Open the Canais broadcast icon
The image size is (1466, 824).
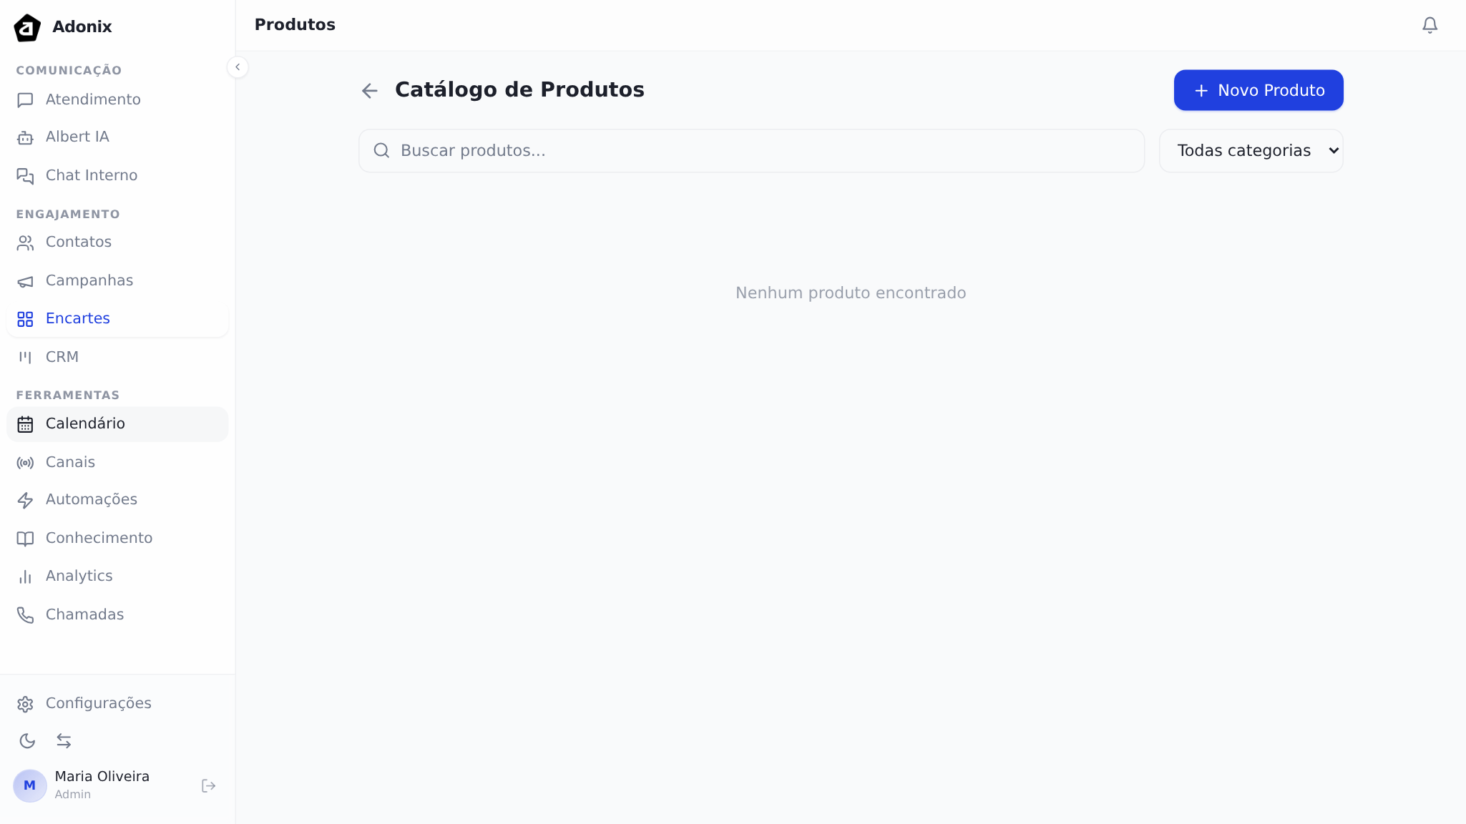click(x=26, y=463)
